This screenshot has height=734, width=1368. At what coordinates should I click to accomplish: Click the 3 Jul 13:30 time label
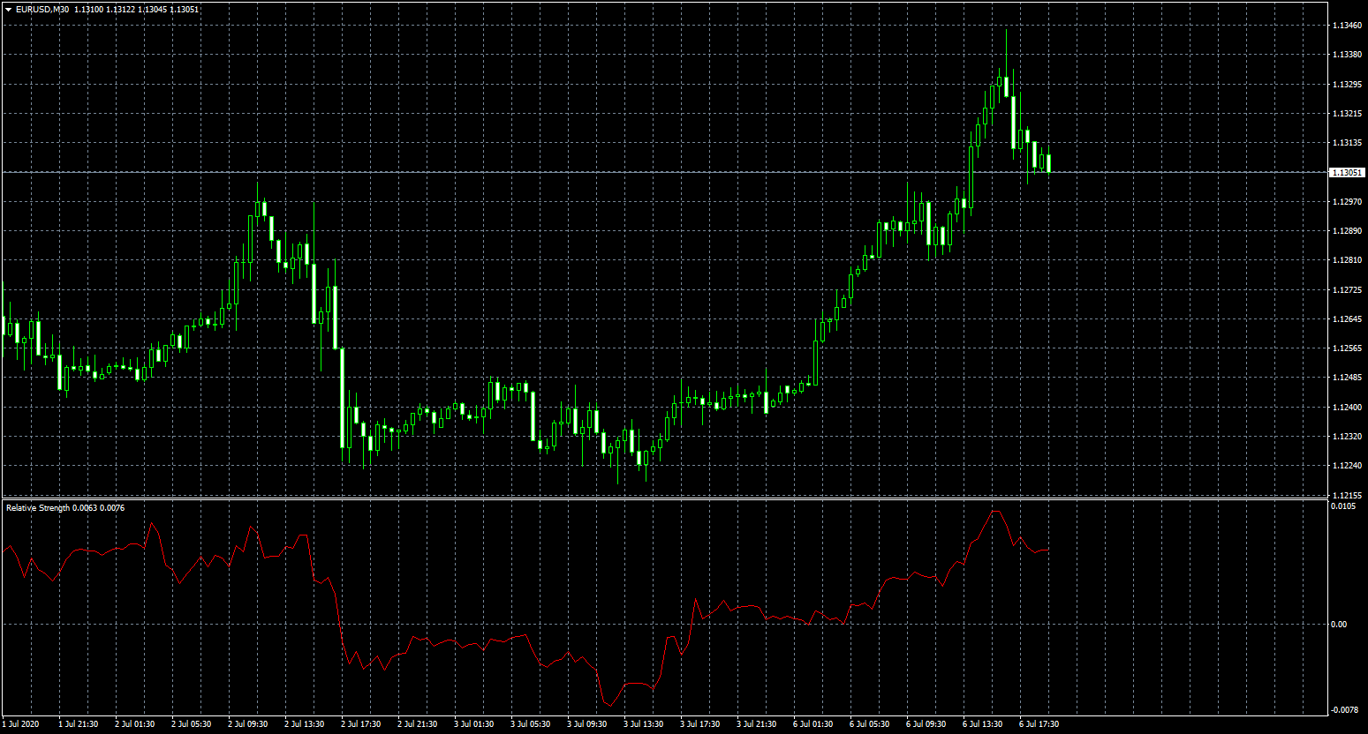644,724
